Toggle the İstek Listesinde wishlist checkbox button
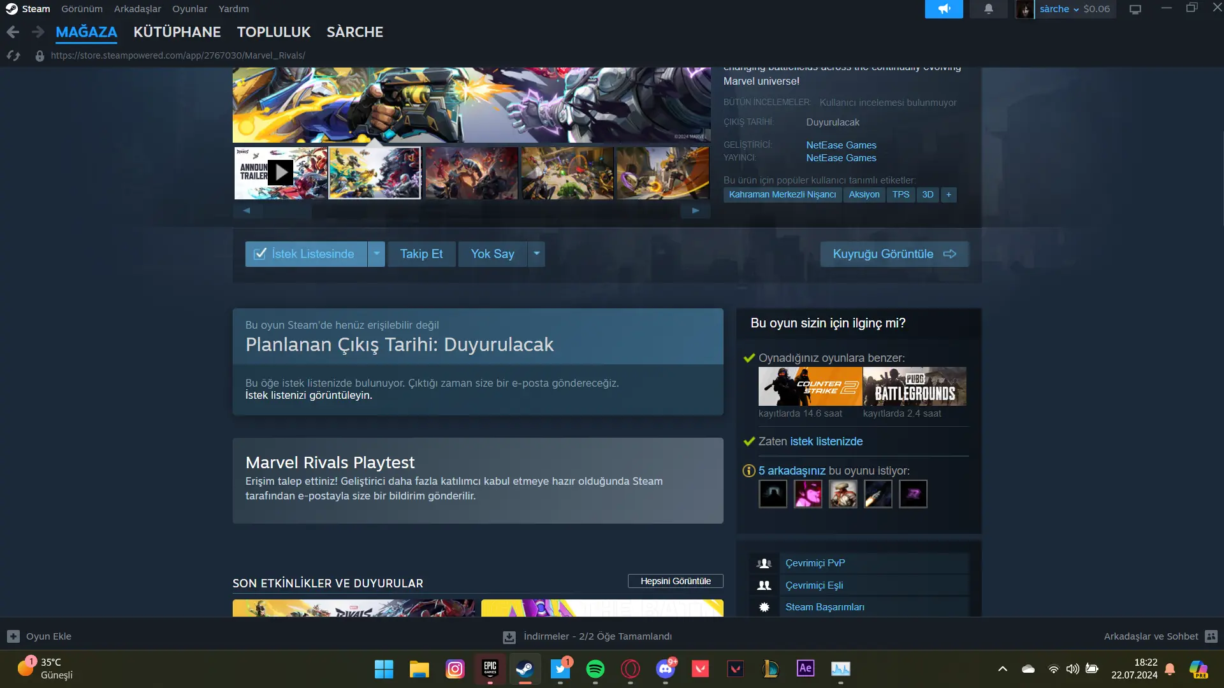Viewport: 1224px width, 688px height. (x=306, y=254)
